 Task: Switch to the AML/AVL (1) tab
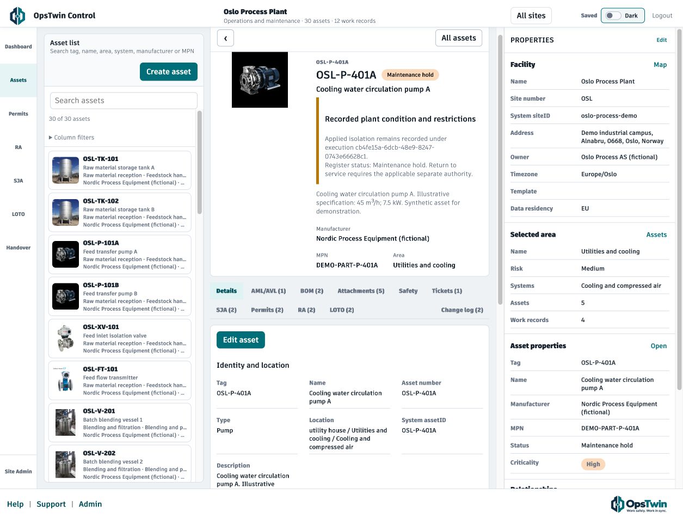[268, 291]
